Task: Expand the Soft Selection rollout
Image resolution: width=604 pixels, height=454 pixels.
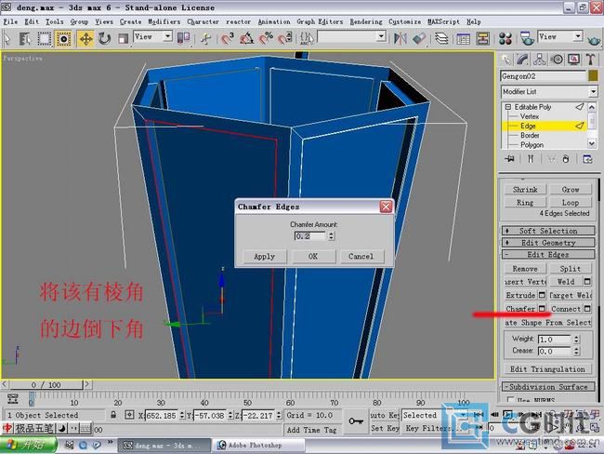Action: [x=548, y=231]
